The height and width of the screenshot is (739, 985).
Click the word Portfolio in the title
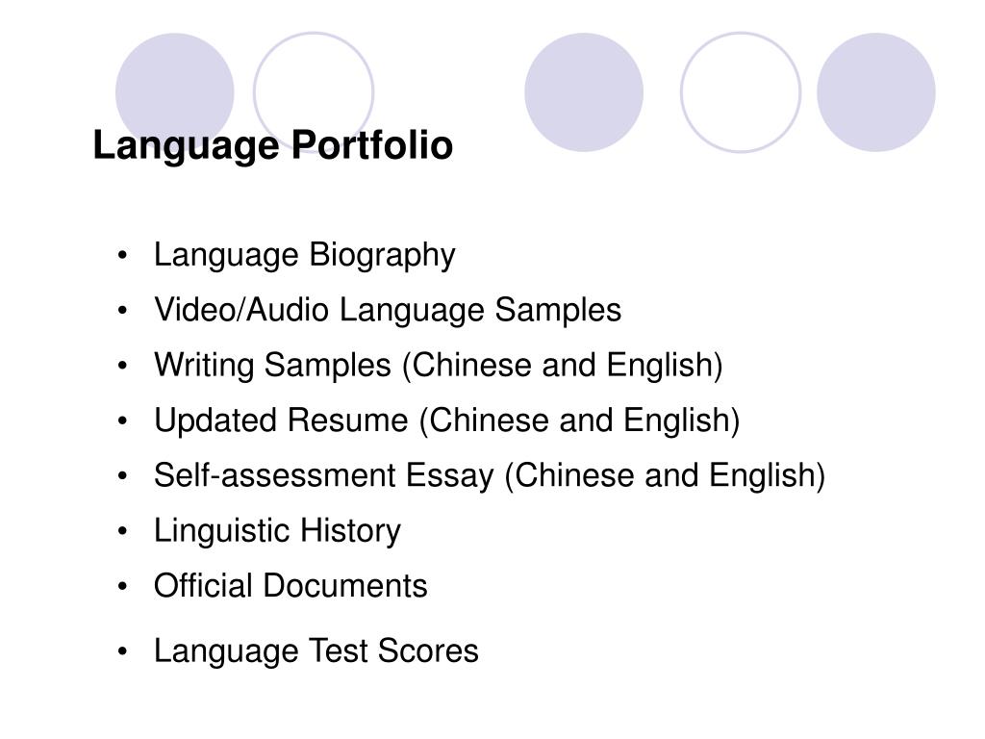tap(372, 144)
